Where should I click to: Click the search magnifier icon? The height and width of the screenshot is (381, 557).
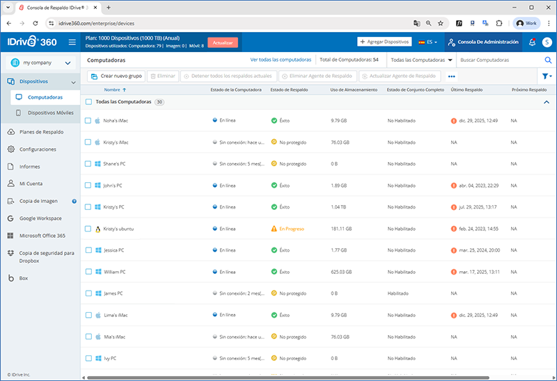click(x=547, y=60)
